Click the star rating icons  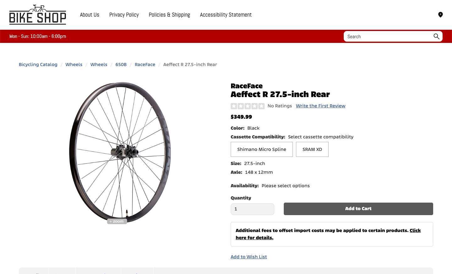click(x=248, y=106)
